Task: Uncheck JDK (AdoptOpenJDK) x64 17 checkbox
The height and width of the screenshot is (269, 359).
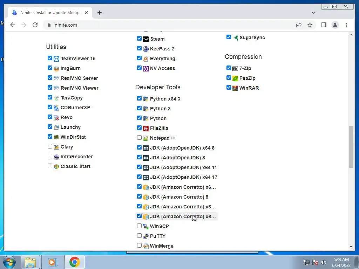Action: click(x=139, y=177)
